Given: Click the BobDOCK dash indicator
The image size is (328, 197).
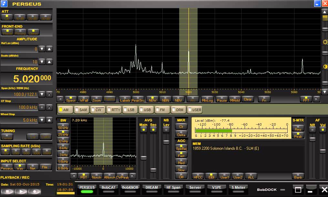Looking at the screenshot, I should [x=282, y=190].
